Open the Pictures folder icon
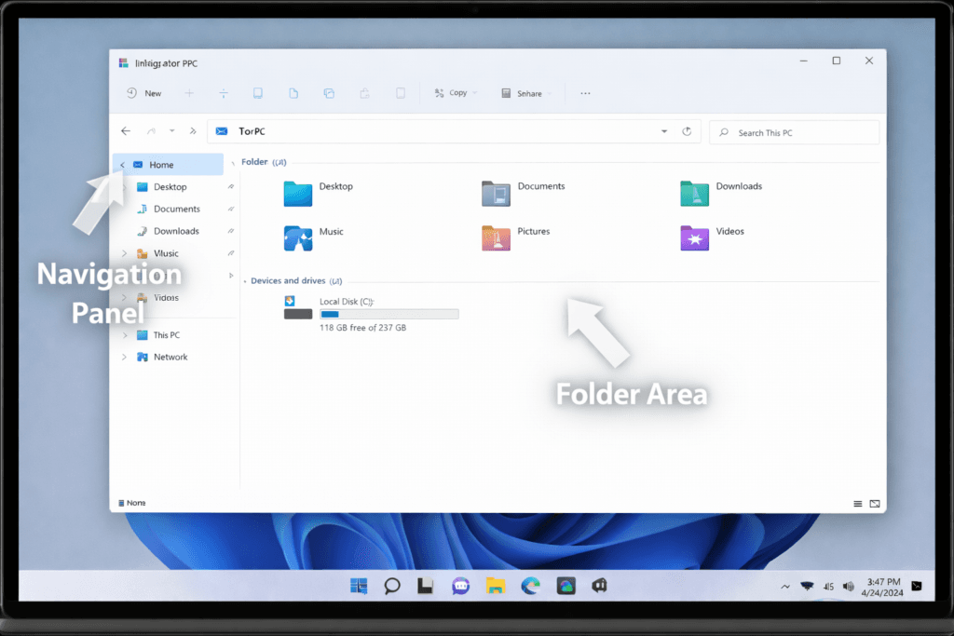Screen dimensions: 954x636 click(496, 237)
